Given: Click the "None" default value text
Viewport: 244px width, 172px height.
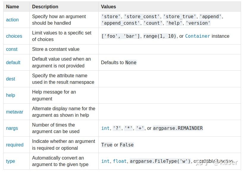Looking at the screenshot, I should [x=130, y=62].
